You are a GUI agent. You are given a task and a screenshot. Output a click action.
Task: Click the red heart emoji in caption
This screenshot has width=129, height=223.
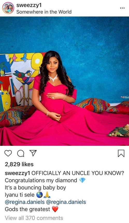tap(55, 209)
